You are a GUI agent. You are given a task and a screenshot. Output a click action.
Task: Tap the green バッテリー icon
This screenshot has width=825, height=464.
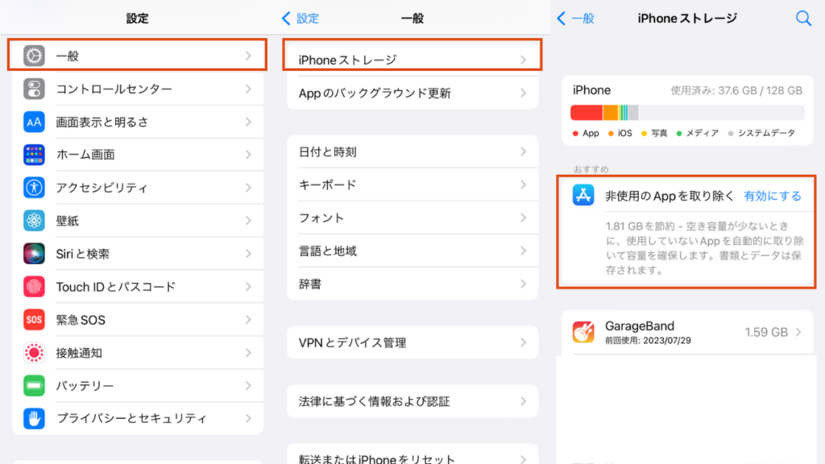pyautogui.click(x=34, y=386)
